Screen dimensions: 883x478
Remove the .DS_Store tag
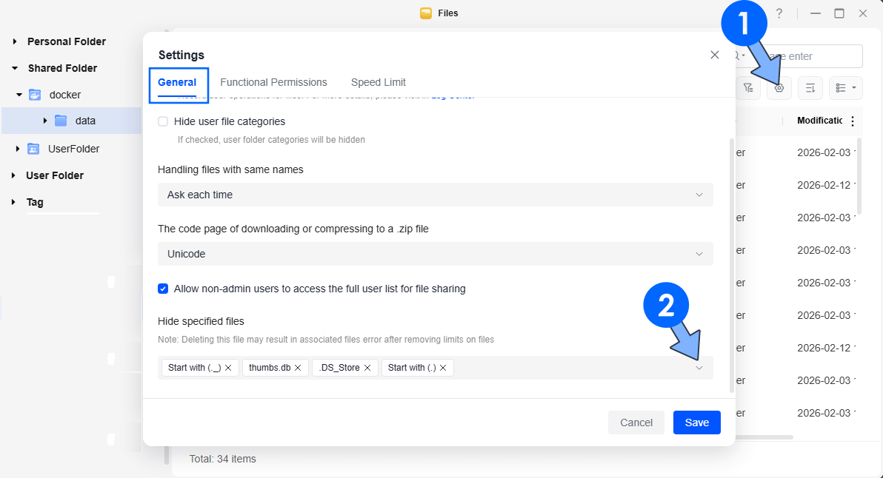367,368
